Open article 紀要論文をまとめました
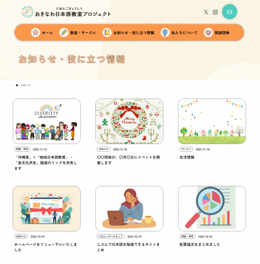 coord(199,244)
